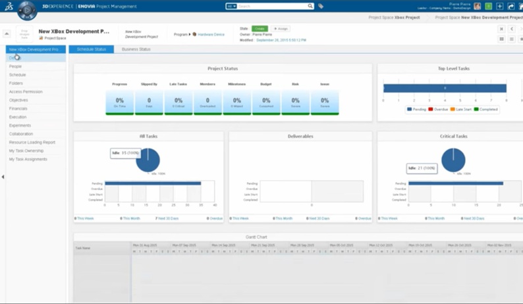Click the share arrow icon in header

511,7
